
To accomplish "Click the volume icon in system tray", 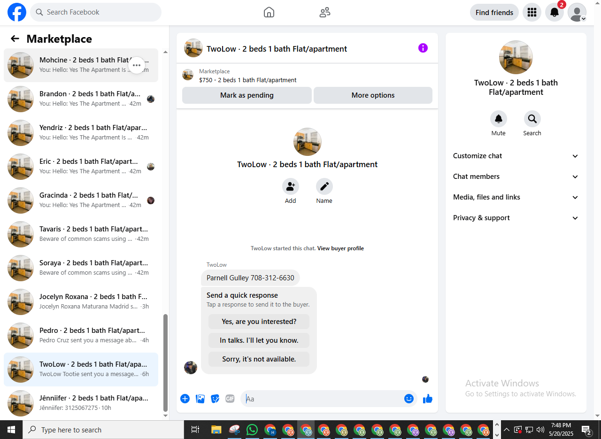I will click(540, 430).
